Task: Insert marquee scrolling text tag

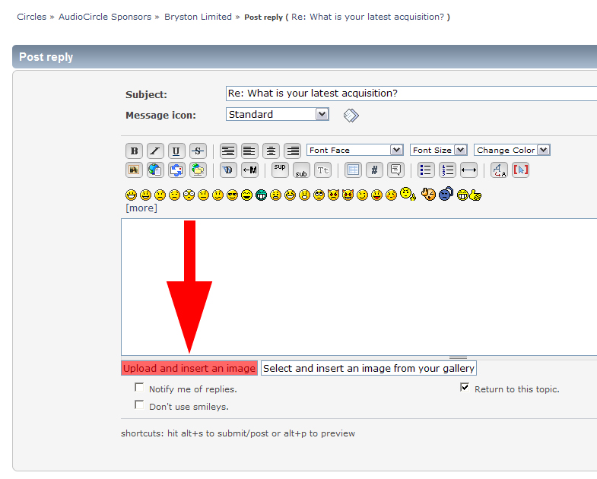Action: [x=249, y=170]
